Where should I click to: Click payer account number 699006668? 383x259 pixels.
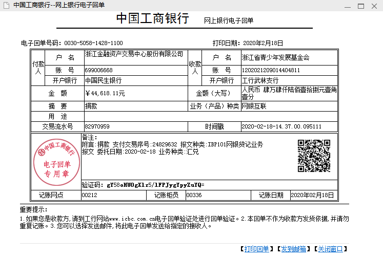(x=98, y=70)
